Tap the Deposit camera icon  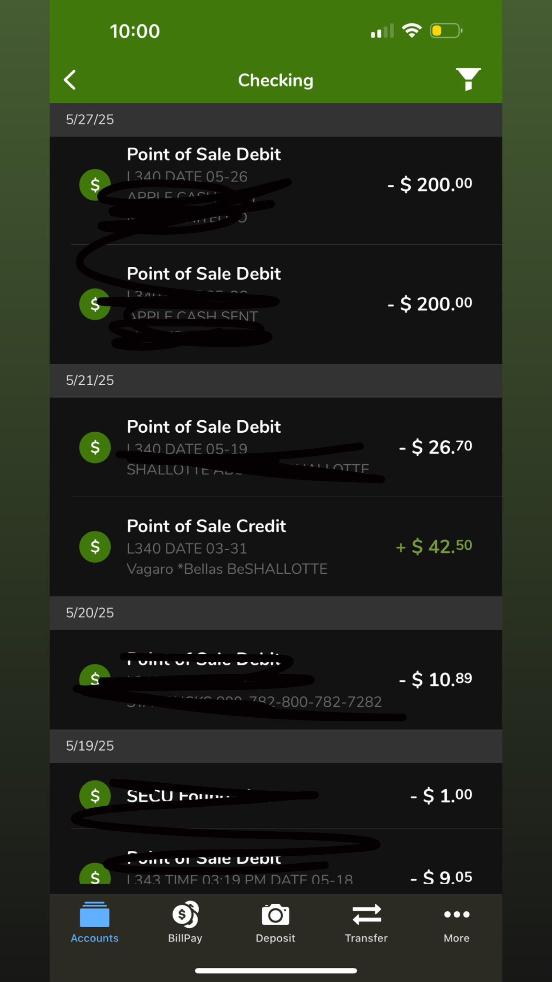(x=276, y=914)
